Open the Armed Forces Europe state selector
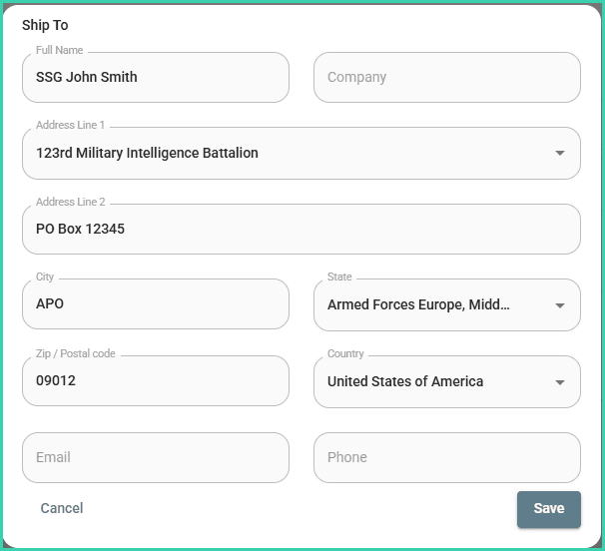 pos(418,304)
